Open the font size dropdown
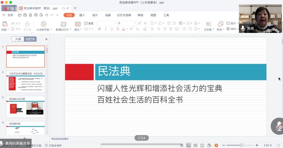283x148 pixels. click(x=135, y=23)
